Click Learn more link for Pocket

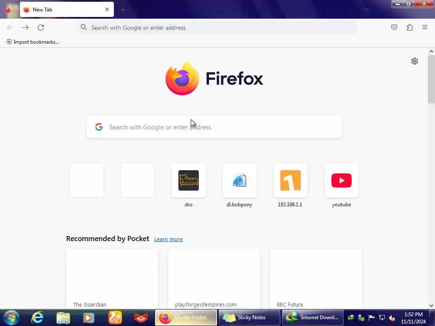pyautogui.click(x=168, y=239)
